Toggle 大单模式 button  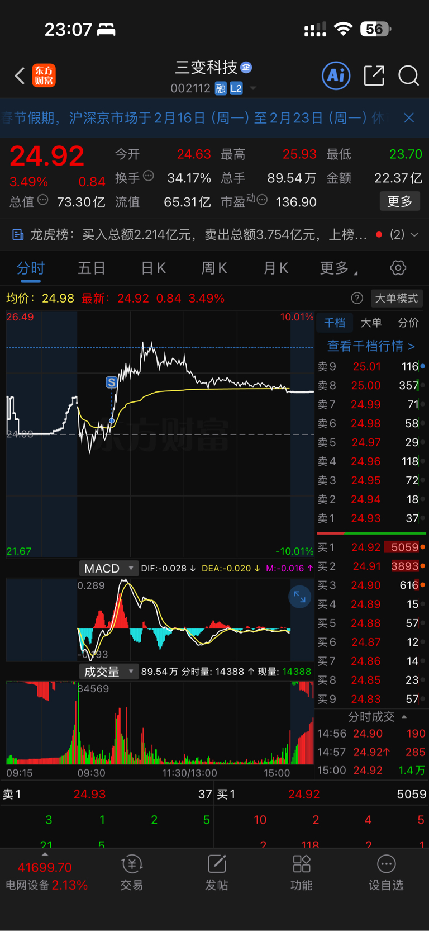pos(396,299)
